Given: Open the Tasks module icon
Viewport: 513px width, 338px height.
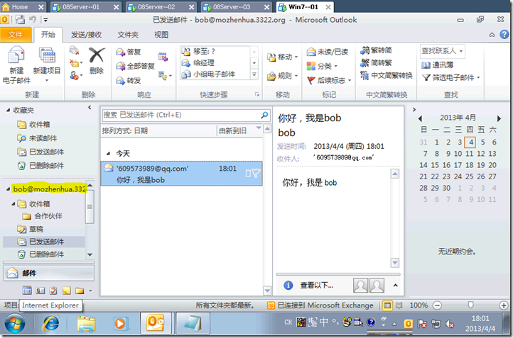Looking at the screenshot, I should coord(53,291).
